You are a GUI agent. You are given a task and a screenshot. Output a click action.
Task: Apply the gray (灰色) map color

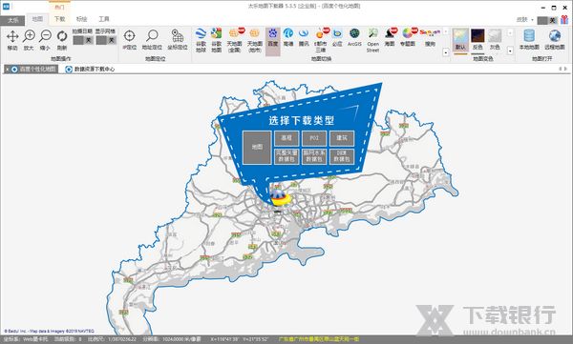[x=495, y=39]
